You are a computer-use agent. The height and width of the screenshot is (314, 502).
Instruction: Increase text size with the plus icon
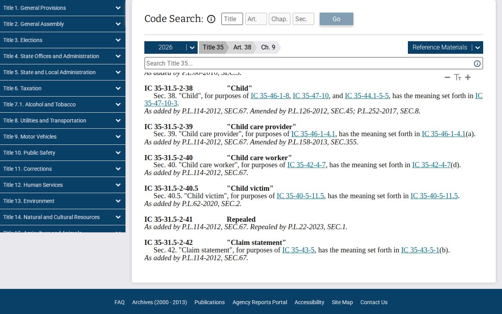pos(468,77)
